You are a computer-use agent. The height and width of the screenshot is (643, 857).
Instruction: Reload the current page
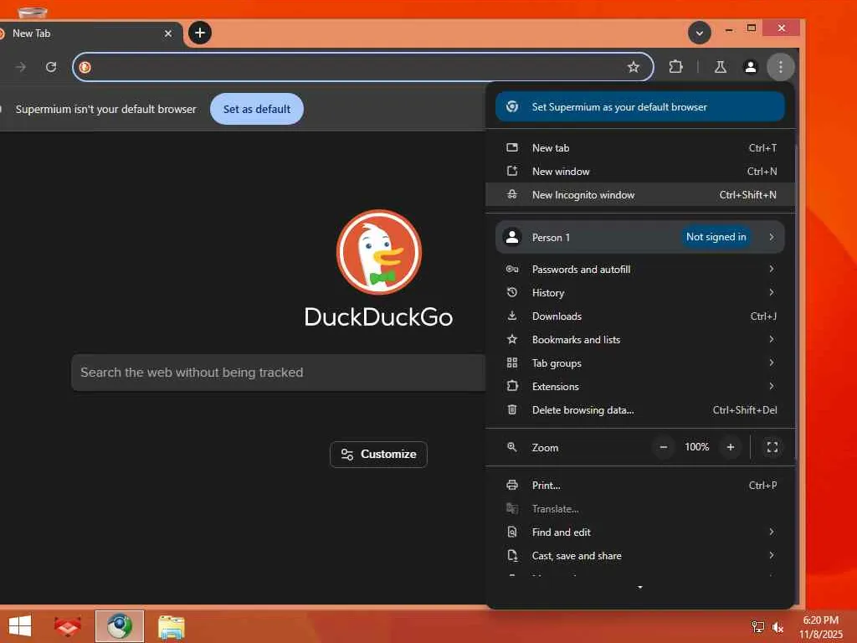[51, 67]
